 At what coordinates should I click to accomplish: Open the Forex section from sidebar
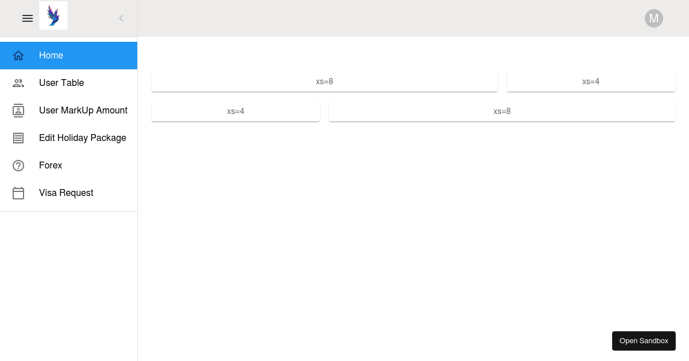[51, 165]
